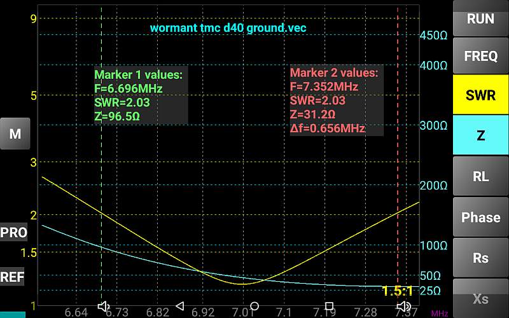Tap the PRO button
Viewport: 509px width, 318px height.
point(13,232)
